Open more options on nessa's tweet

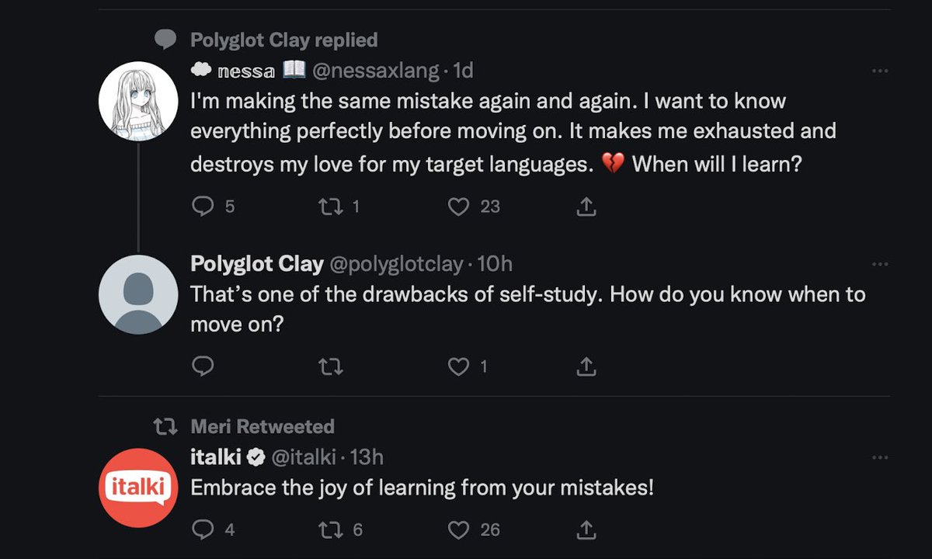click(879, 71)
